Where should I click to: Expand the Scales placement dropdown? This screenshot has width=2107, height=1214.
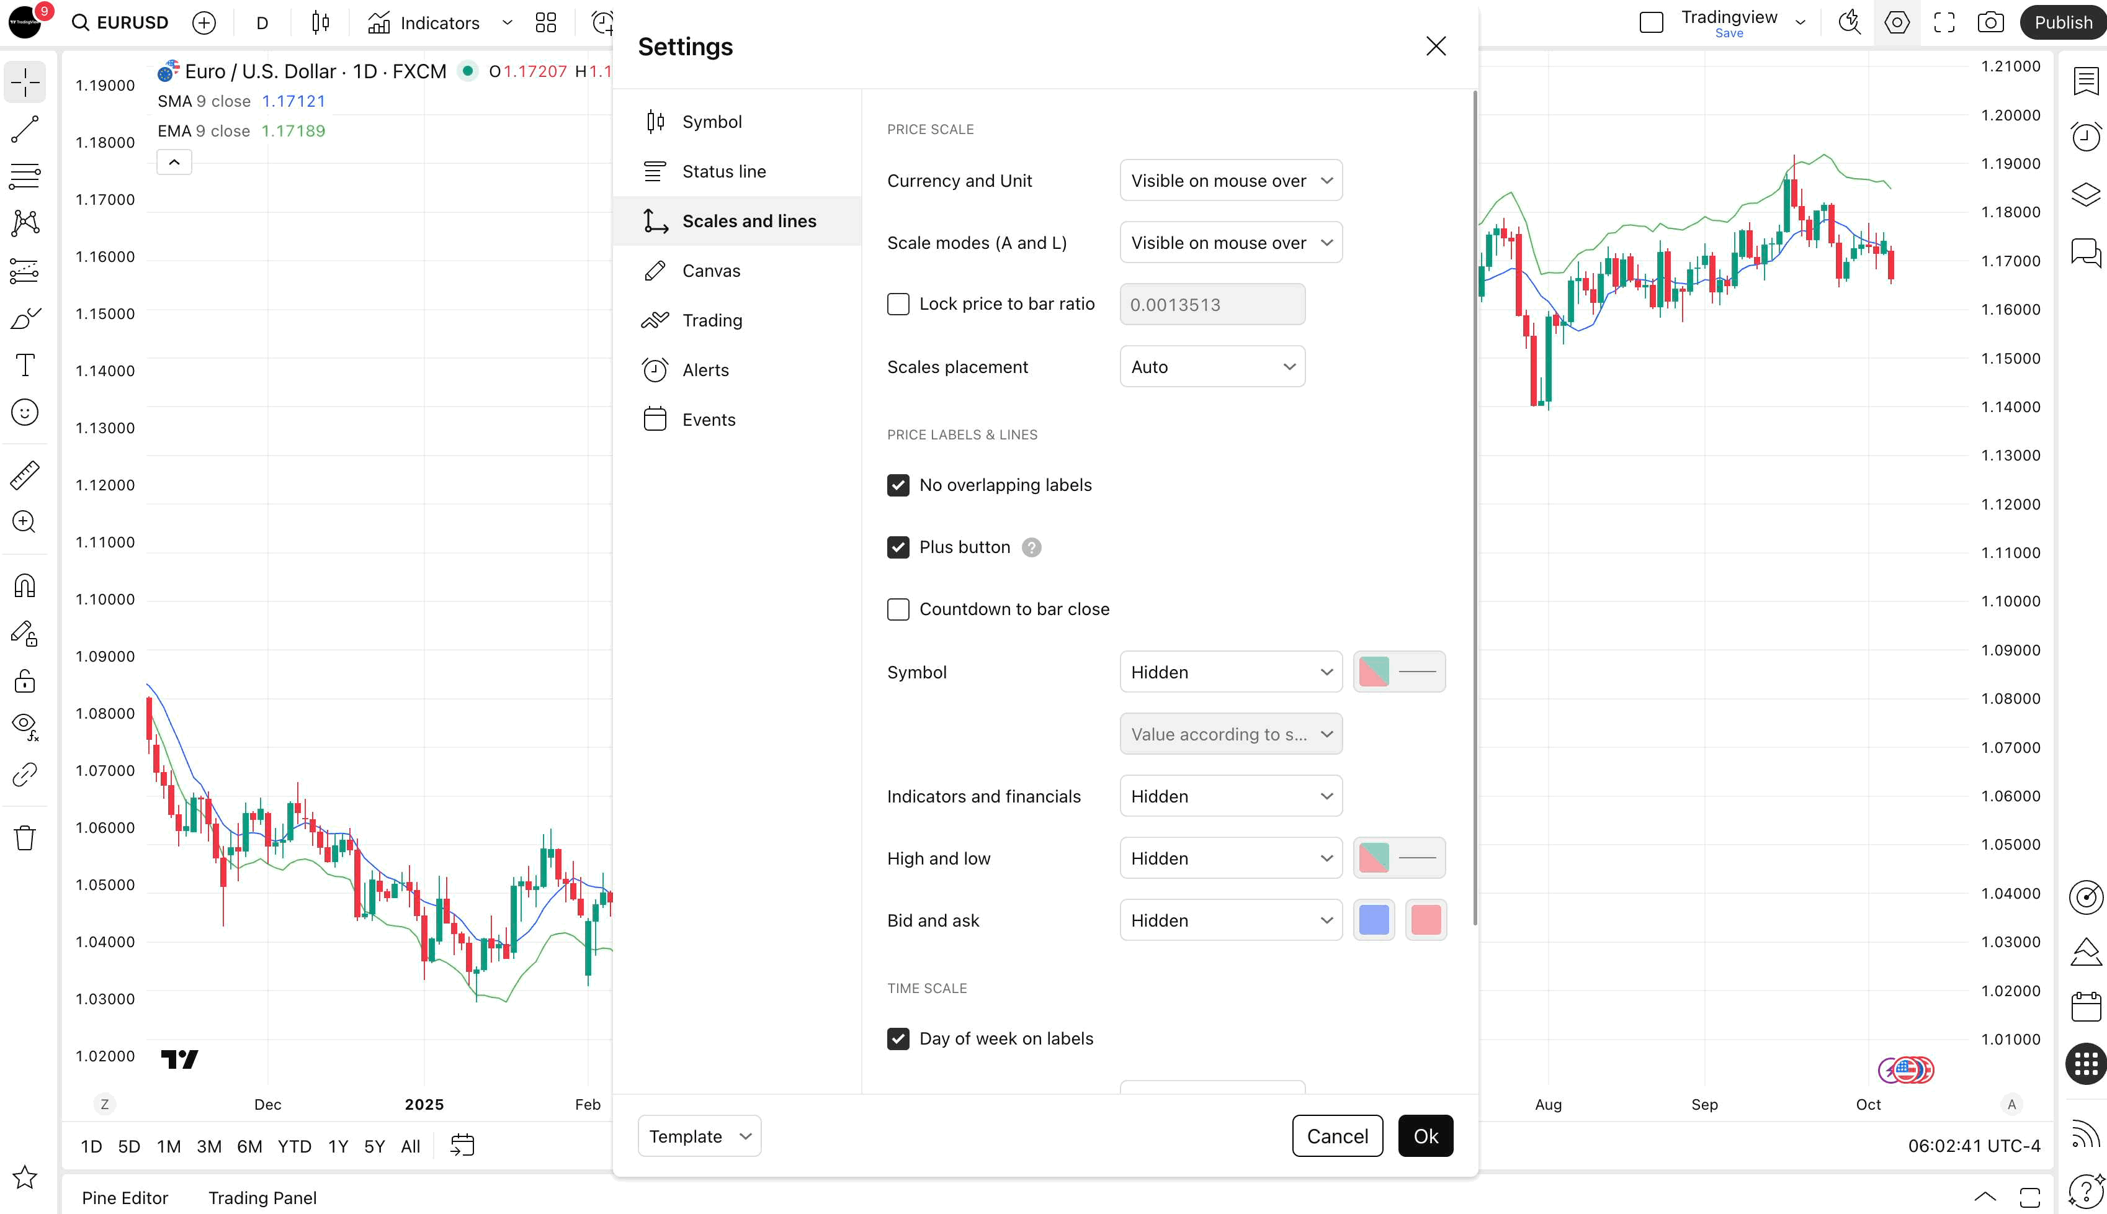point(1212,367)
